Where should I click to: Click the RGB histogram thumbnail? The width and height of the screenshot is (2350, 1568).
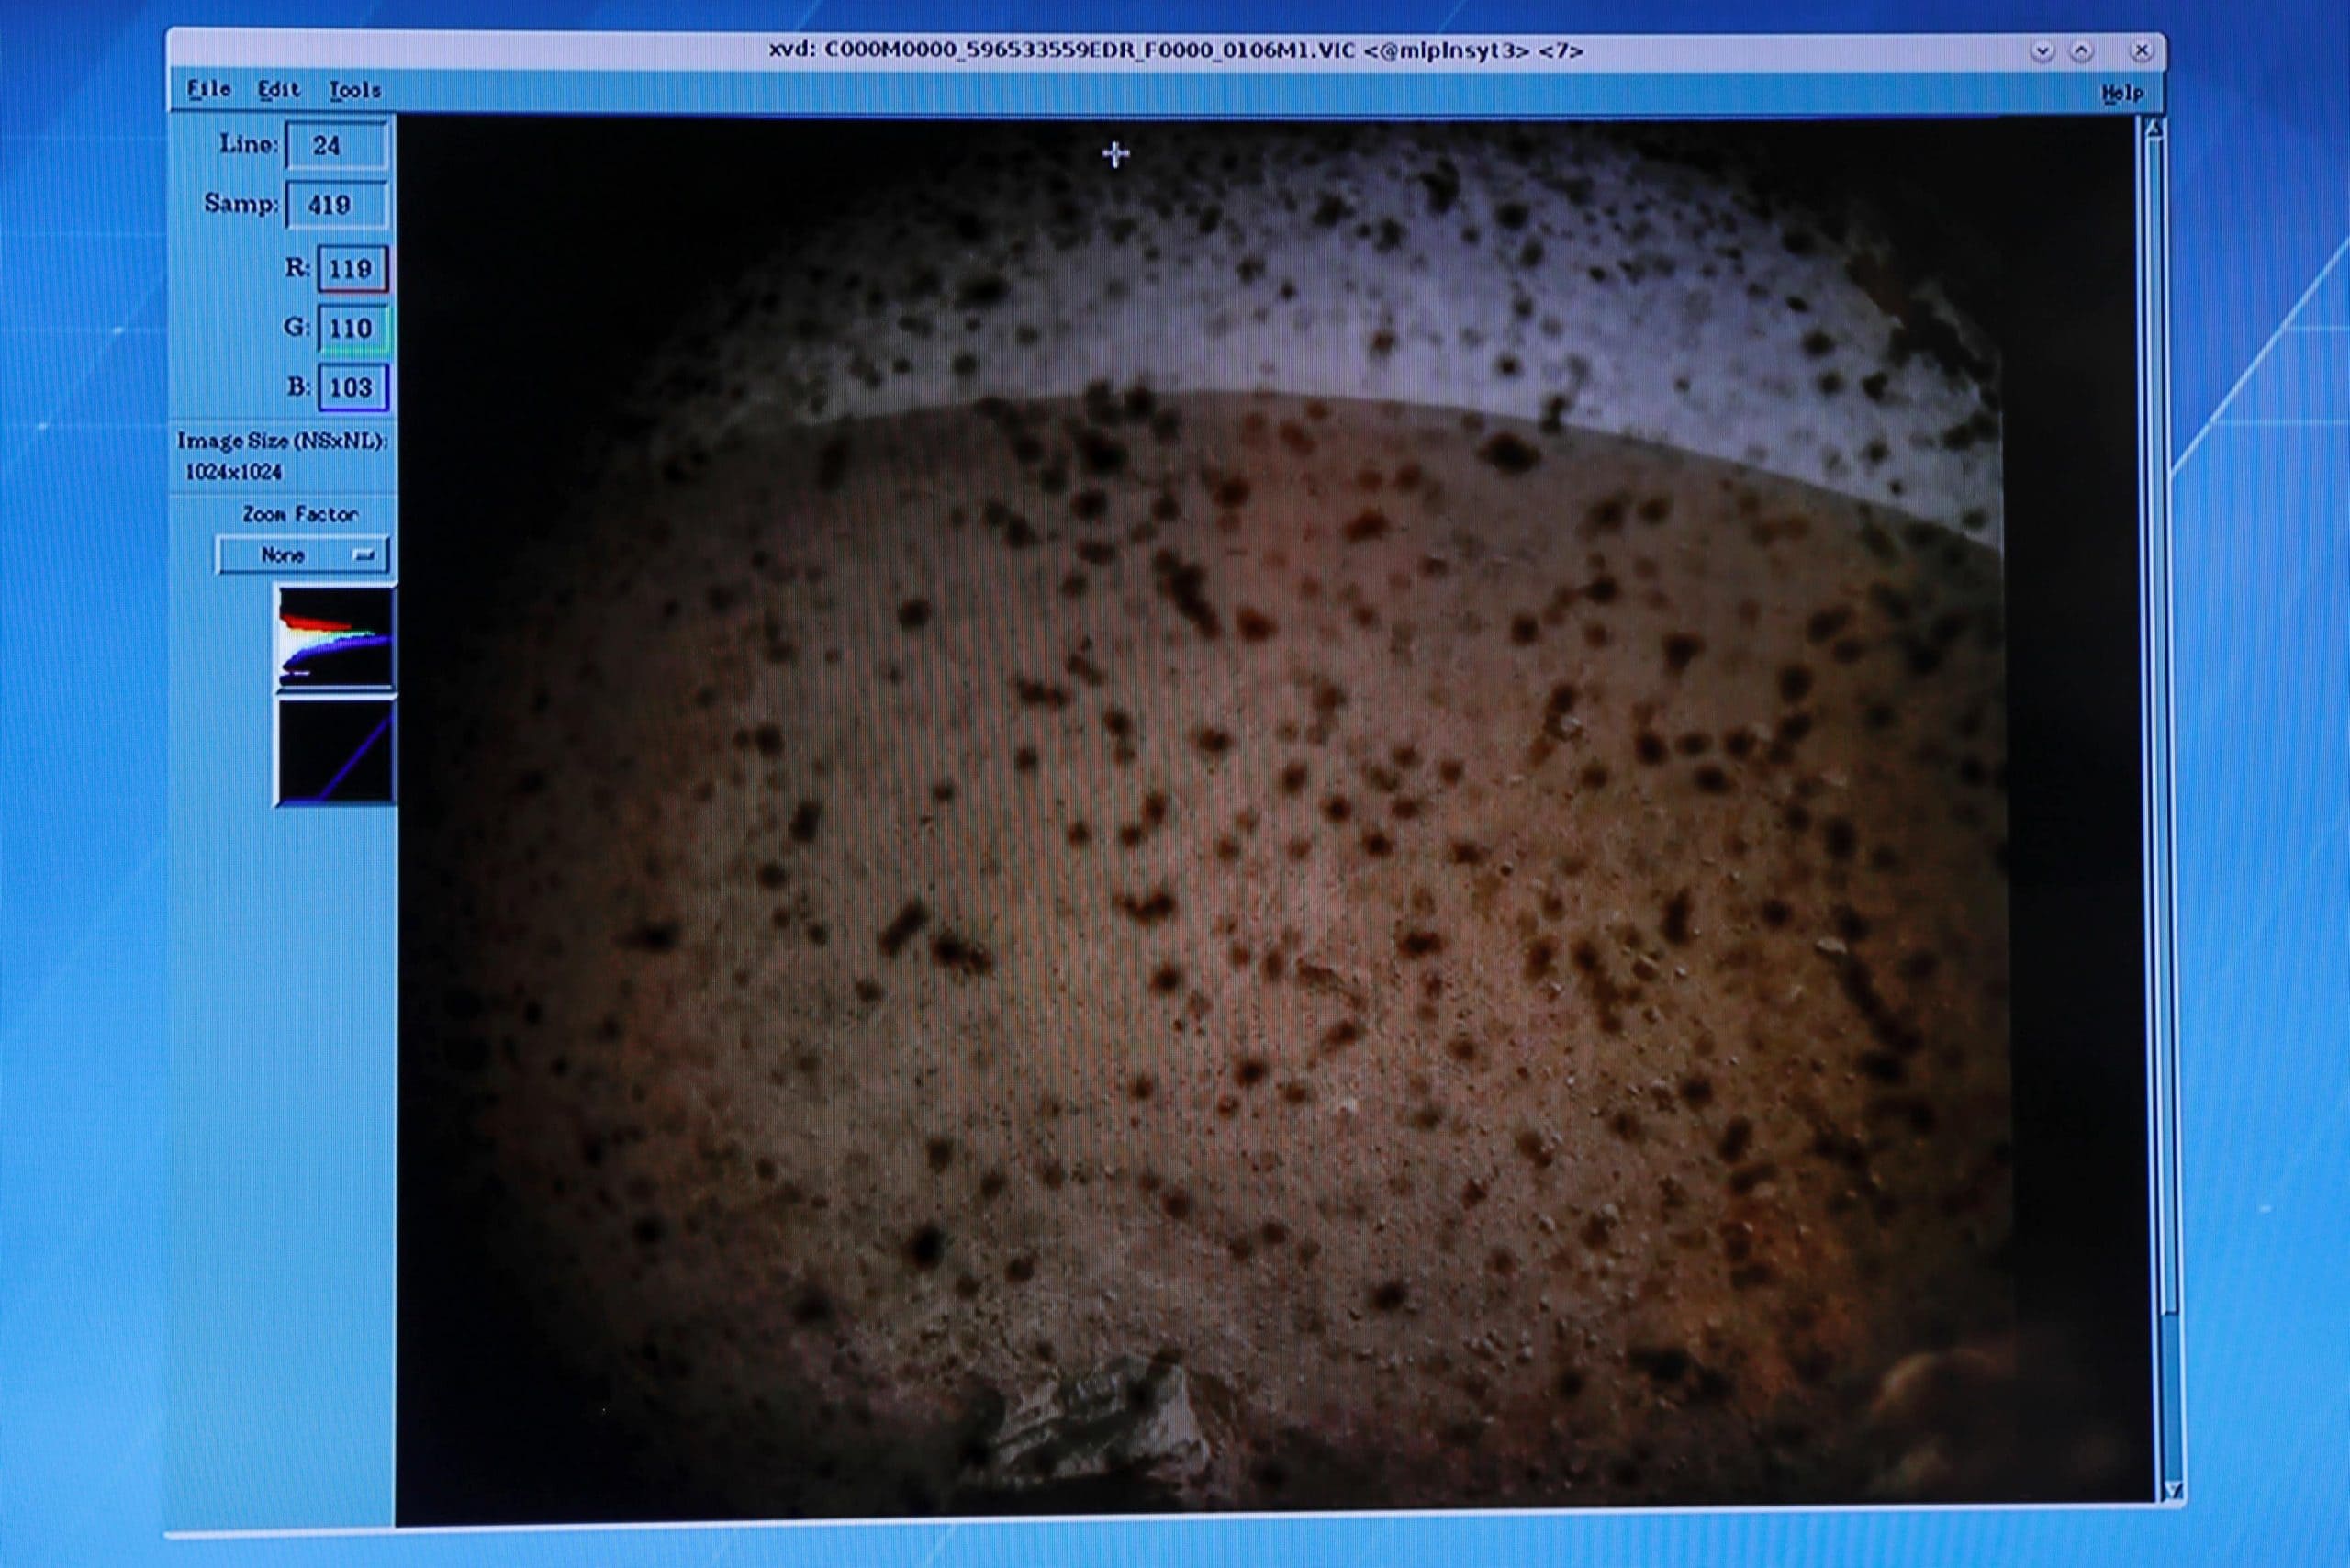[335, 638]
